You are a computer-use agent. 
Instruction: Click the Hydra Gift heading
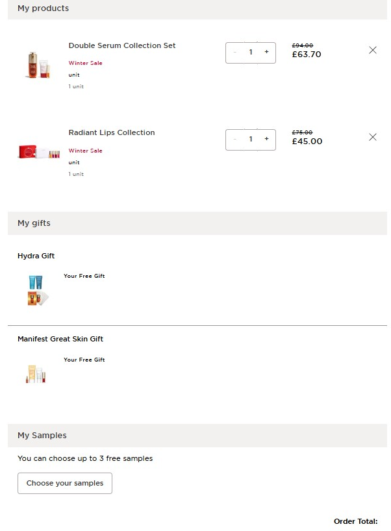tap(36, 256)
